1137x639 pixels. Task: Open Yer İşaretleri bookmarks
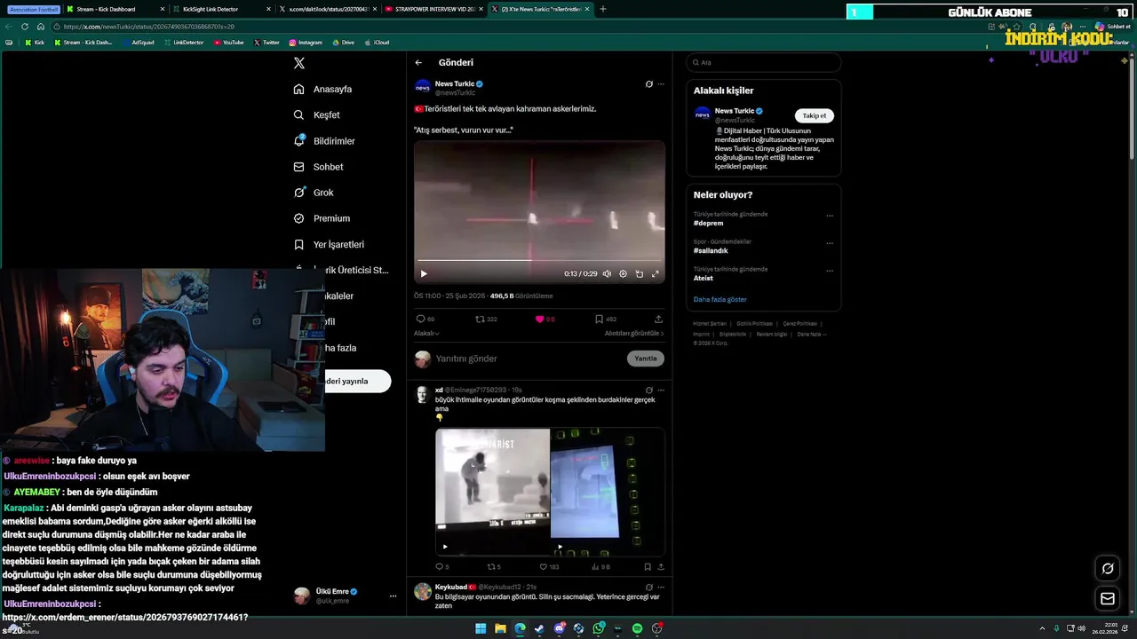[329, 244]
